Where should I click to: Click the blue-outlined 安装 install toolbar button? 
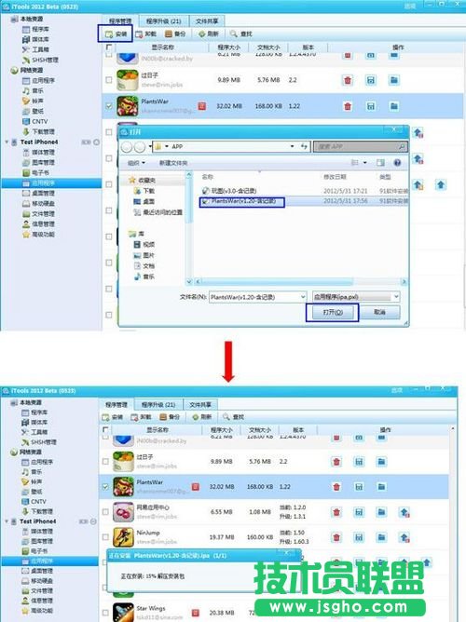[x=116, y=34]
